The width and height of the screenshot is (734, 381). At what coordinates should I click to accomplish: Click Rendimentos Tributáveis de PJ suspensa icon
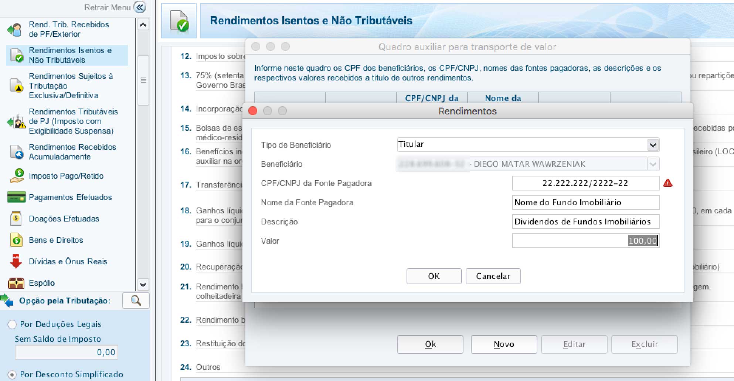click(x=16, y=121)
